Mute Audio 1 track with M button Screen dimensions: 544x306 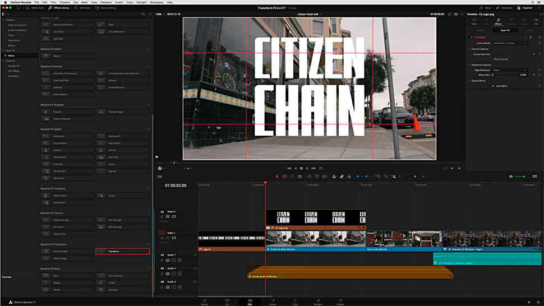tap(179, 260)
